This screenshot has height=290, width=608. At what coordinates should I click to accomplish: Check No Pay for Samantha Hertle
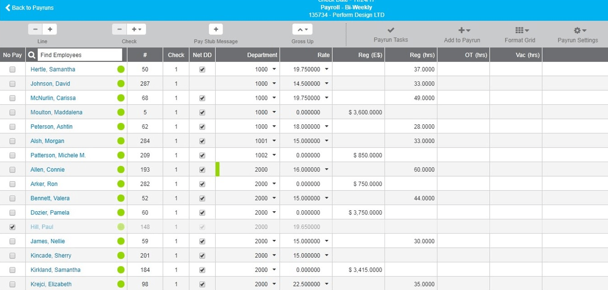coord(12,70)
